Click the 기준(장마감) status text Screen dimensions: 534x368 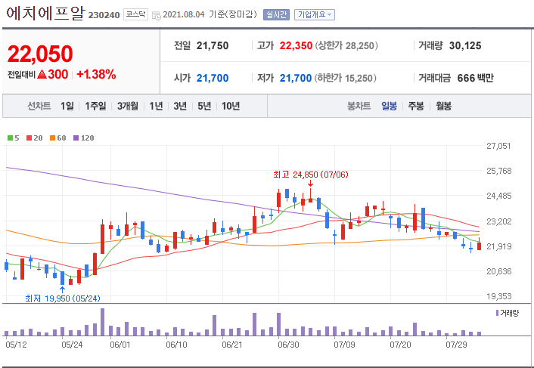233,14
